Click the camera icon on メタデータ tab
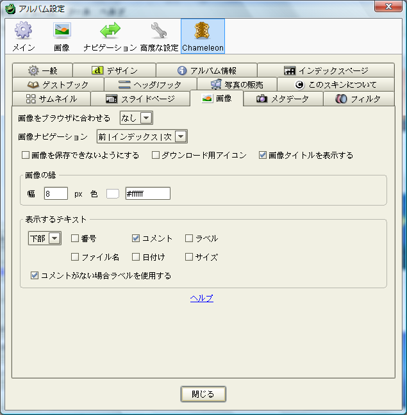This screenshot has width=407, height=415. coord(262,99)
